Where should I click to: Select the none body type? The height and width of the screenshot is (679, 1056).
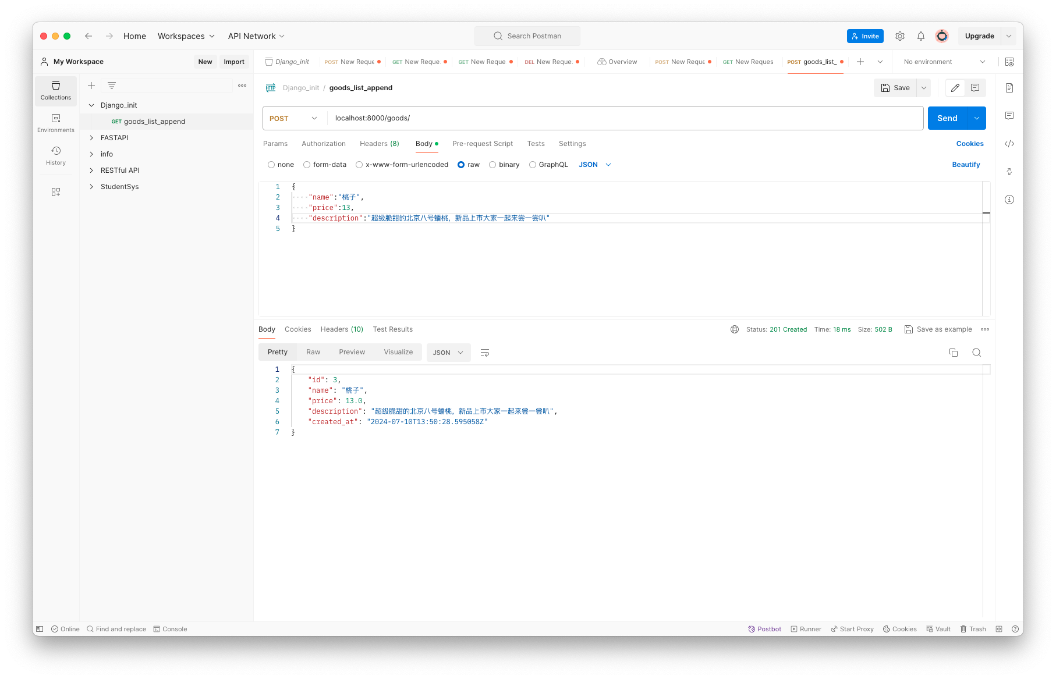click(x=271, y=165)
